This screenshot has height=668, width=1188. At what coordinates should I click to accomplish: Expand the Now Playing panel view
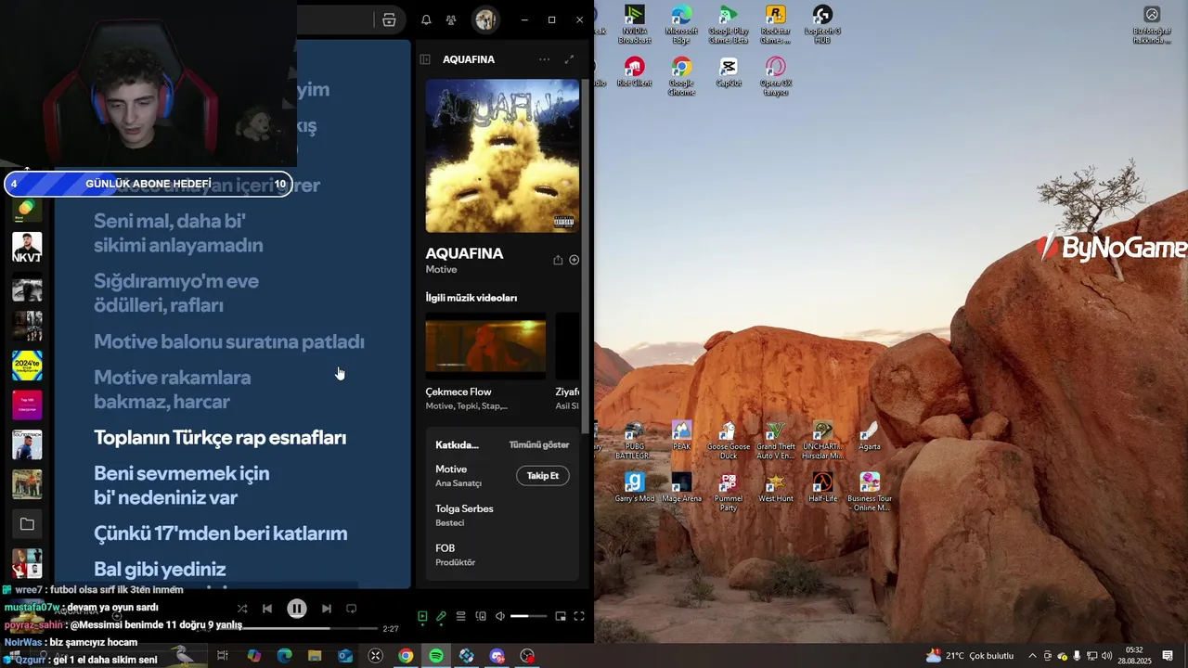tap(569, 59)
